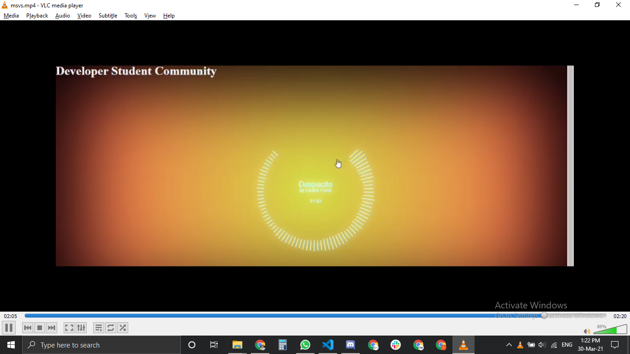The image size is (630, 354).
Task: Skip to previous media item
Action: coord(28,328)
